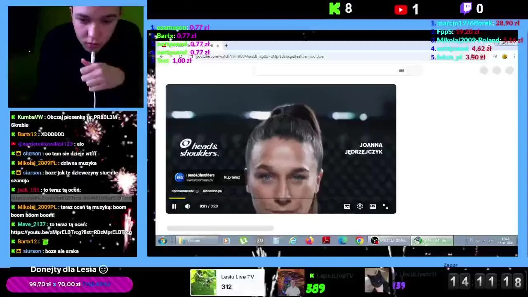Switch to theater mode in player
Viewport: 528px width, 297px height.
pyautogui.click(x=372, y=206)
